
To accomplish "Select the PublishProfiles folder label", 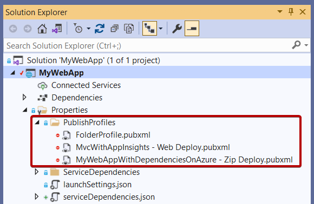I will coord(89,123).
